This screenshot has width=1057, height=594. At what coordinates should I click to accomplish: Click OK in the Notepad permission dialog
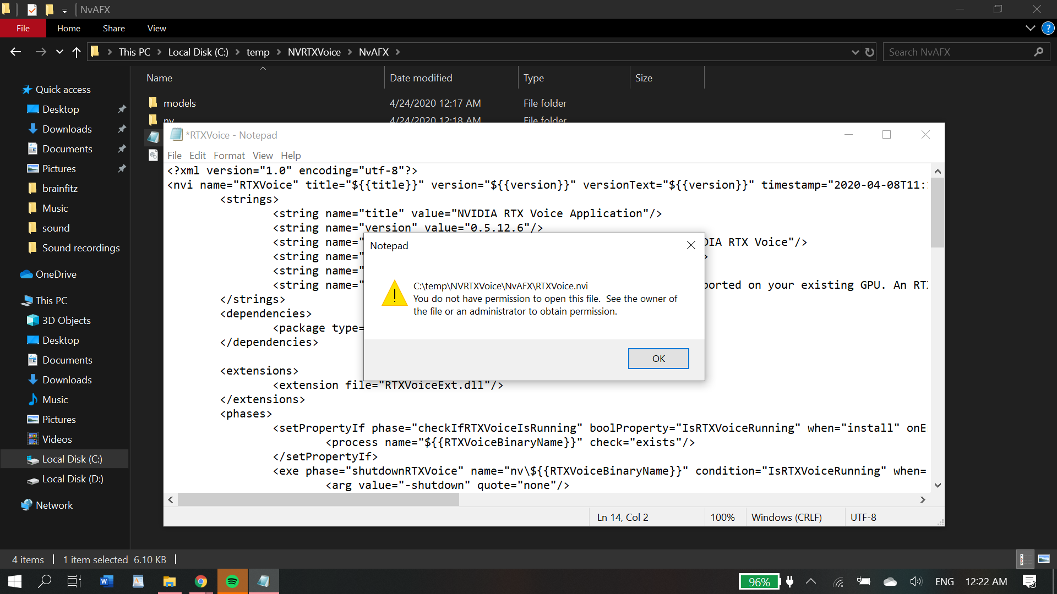[x=658, y=359]
